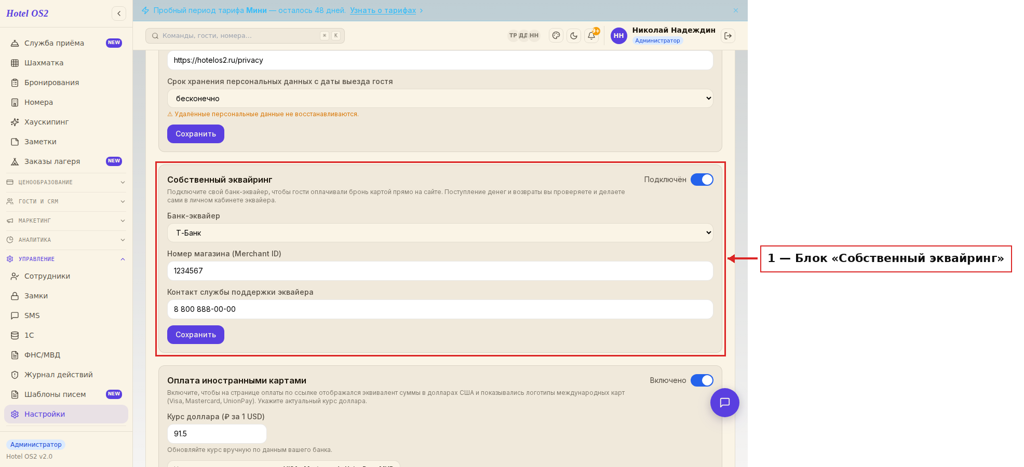Open the Банк-эквайер dropdown
This screenshot has width=1024, height=467.
pos(440,233)
